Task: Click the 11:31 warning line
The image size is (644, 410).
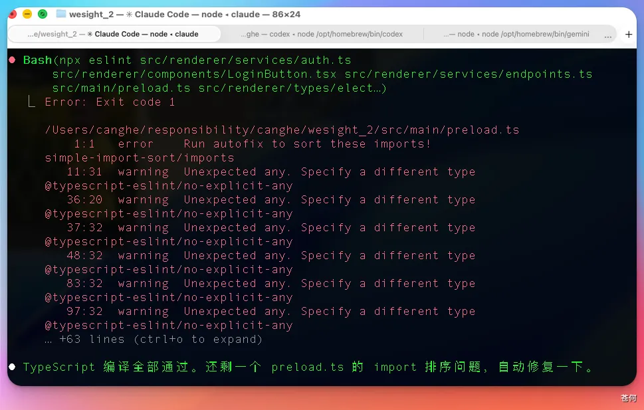Action: [270, 172]
